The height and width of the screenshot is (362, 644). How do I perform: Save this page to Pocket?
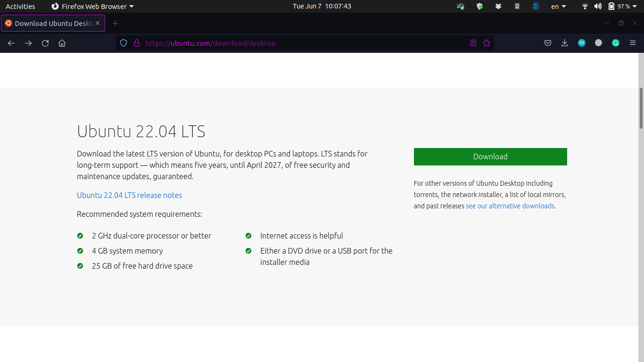click(547, 42)
